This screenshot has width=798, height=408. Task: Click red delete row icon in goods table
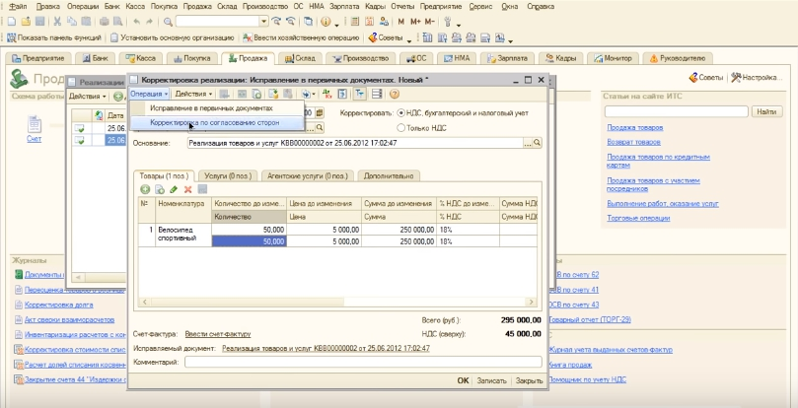click(x=187, y=188)
